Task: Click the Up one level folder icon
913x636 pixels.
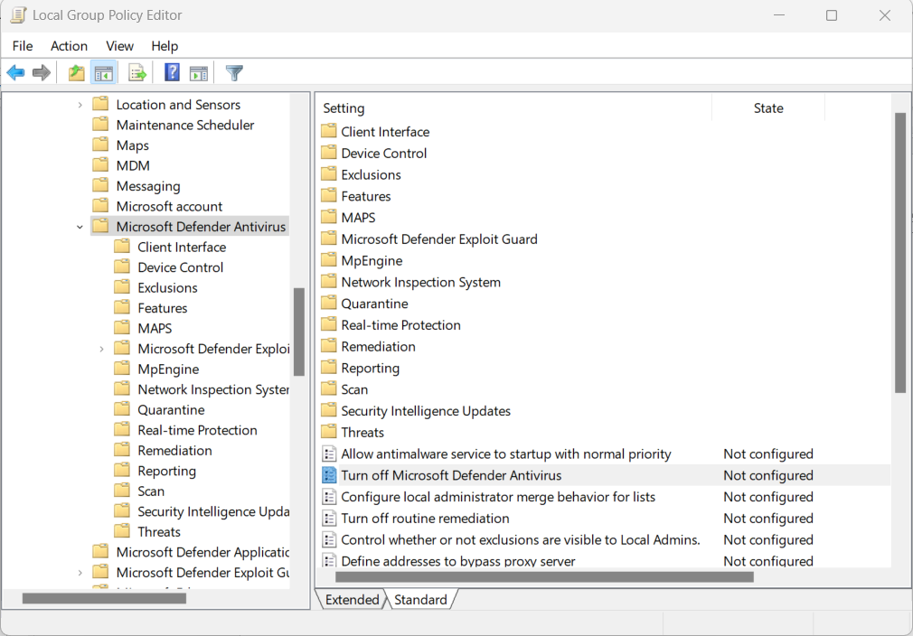Action: pyautogui.click(x=77, y=73)
